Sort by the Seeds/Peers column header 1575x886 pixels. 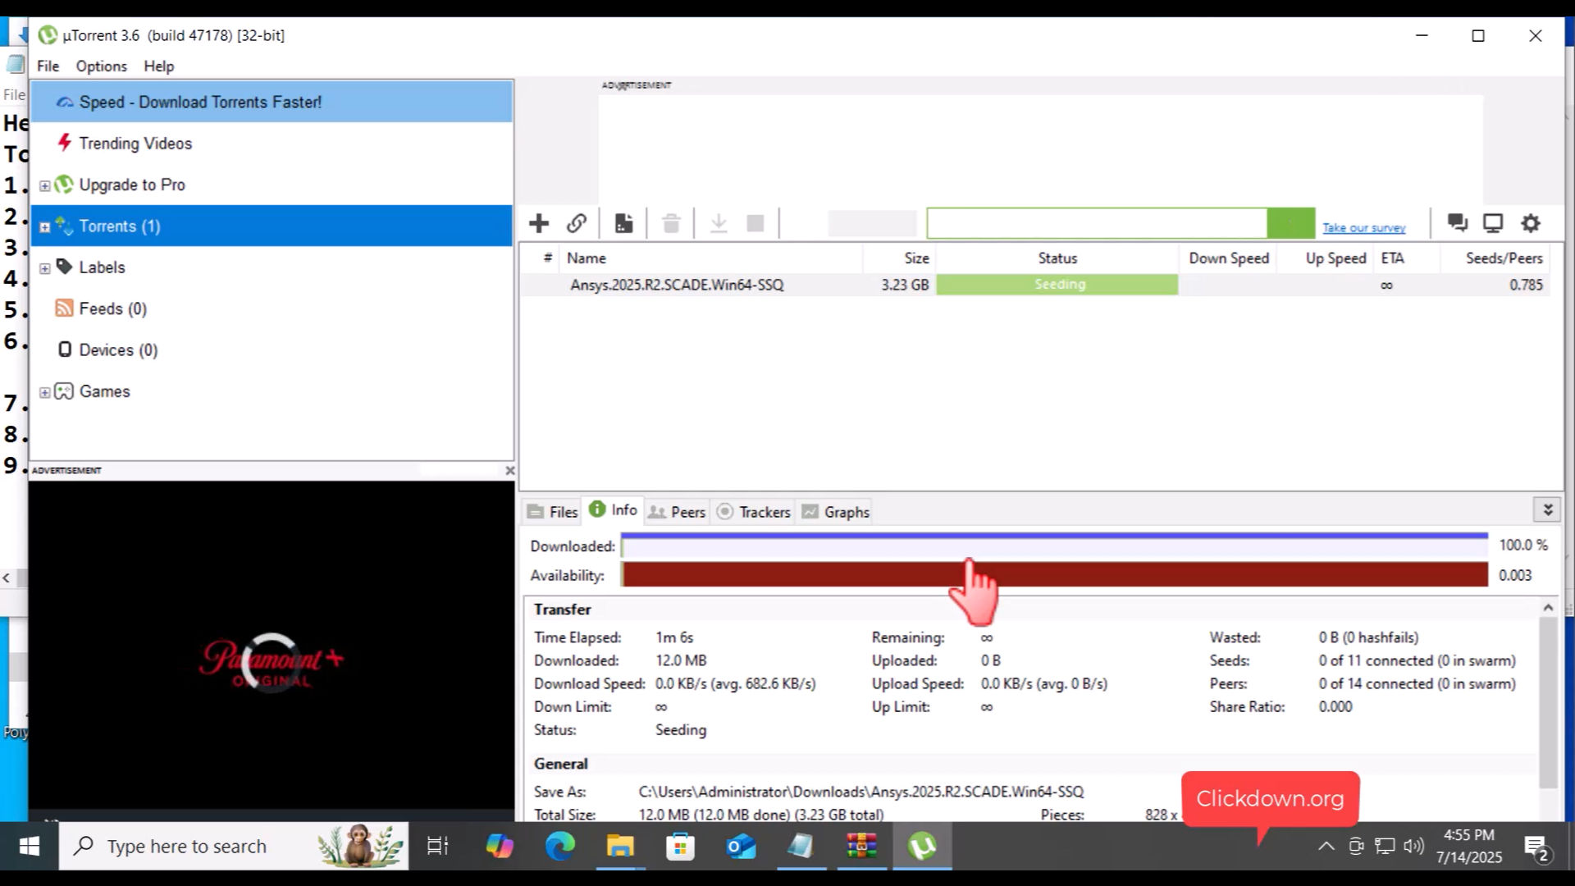coord(1495,258)
